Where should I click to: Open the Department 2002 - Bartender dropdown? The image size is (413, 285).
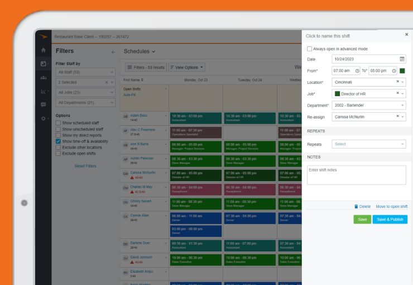369,105
